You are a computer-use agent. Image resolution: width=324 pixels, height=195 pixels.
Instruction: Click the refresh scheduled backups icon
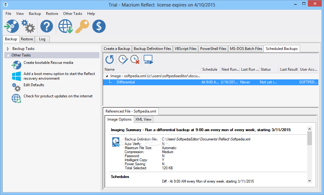tap(110, 60)
